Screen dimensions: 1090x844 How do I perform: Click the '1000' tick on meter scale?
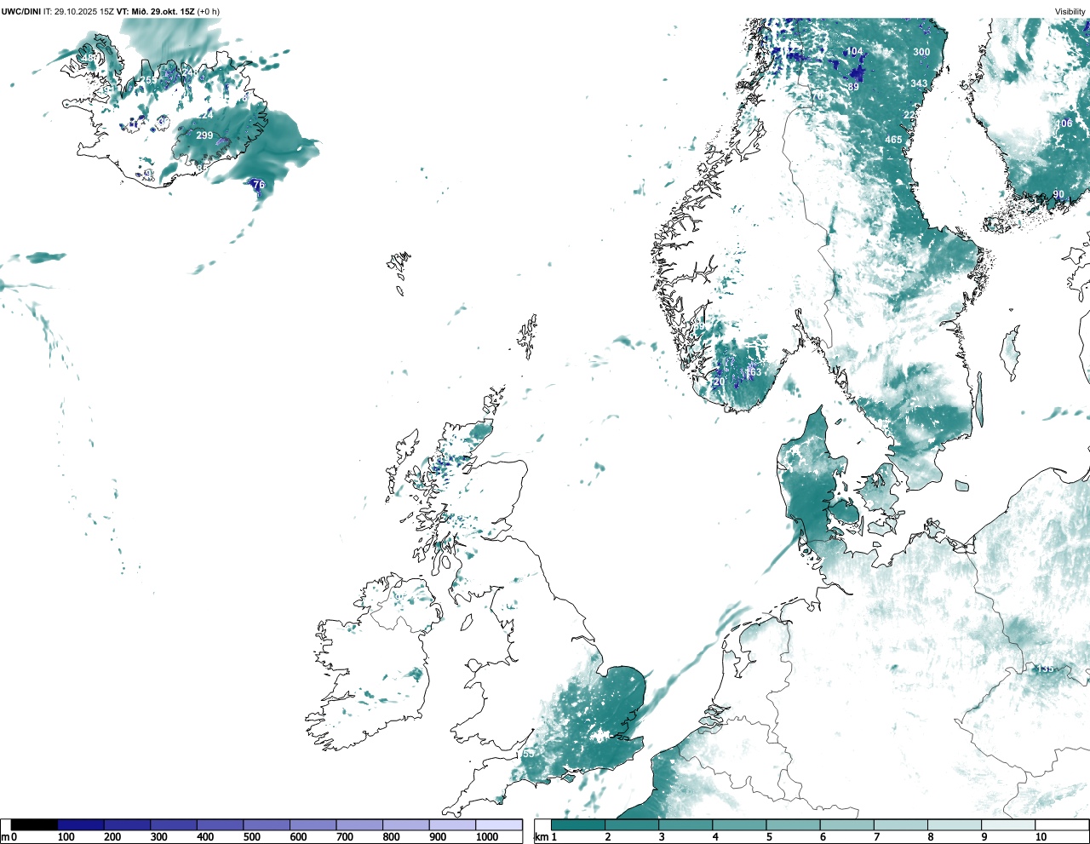click(487, 837)
